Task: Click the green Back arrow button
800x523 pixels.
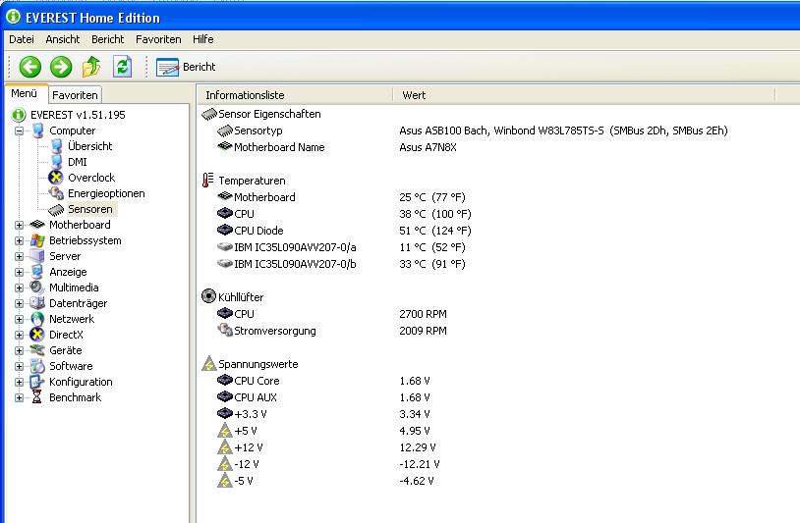Action: [x=30, y=67]
